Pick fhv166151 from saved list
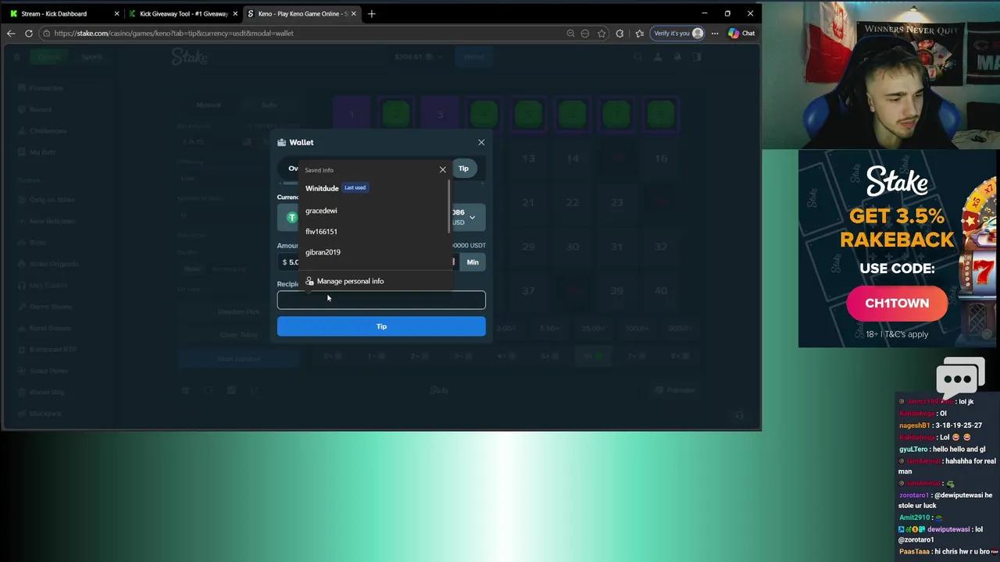The height and width of the screenshot is (562, 1000). [321, 232]
